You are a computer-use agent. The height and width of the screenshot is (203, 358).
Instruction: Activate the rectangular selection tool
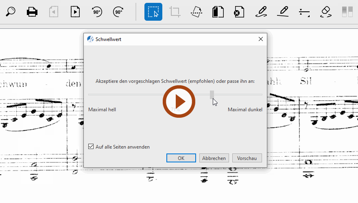[x=153, y=12]
